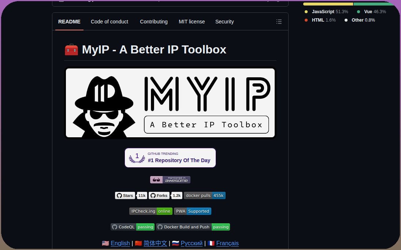Click the CodeQL passing badge

coord(133,227)
